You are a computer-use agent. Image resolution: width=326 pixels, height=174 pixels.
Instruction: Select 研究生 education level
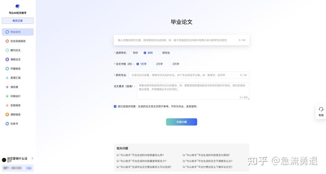click(159, 53)
